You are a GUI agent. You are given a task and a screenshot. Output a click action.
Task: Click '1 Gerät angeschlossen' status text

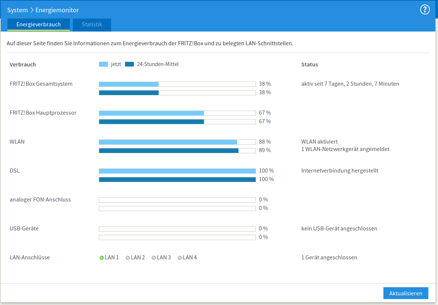click(329, 257)
